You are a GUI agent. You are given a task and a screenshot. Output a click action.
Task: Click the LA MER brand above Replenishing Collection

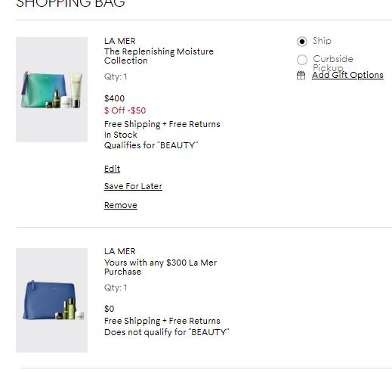[120, 41]
